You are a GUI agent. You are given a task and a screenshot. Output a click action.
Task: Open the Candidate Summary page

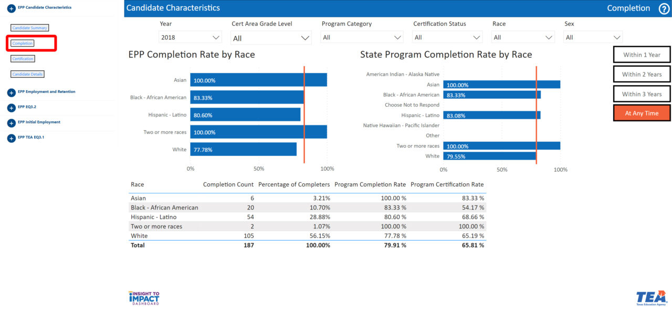tap(30, 28)
